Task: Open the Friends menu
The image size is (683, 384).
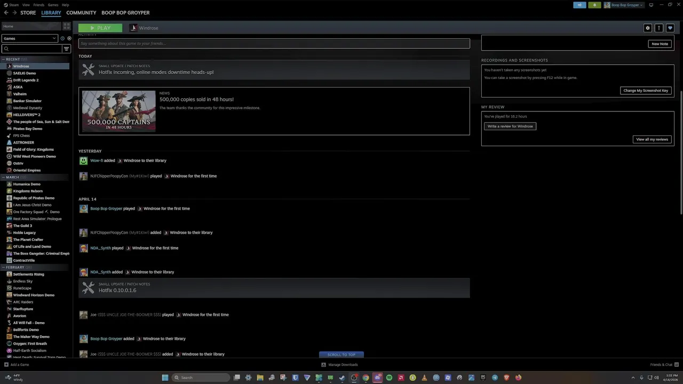Action: pyautogui.click(x=39, y=5)
